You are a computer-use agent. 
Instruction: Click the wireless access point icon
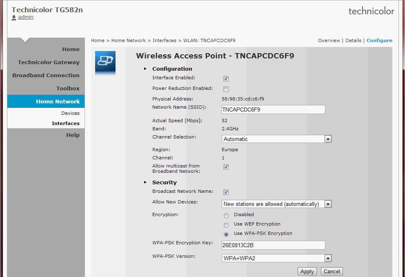click(105, 62)
